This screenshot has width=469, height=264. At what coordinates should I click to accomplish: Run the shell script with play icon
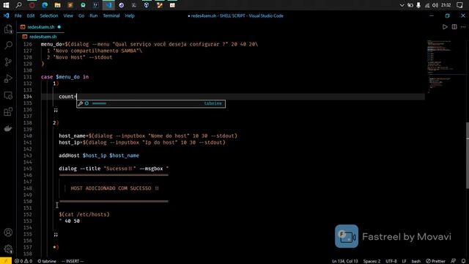(x=445, y=27)
